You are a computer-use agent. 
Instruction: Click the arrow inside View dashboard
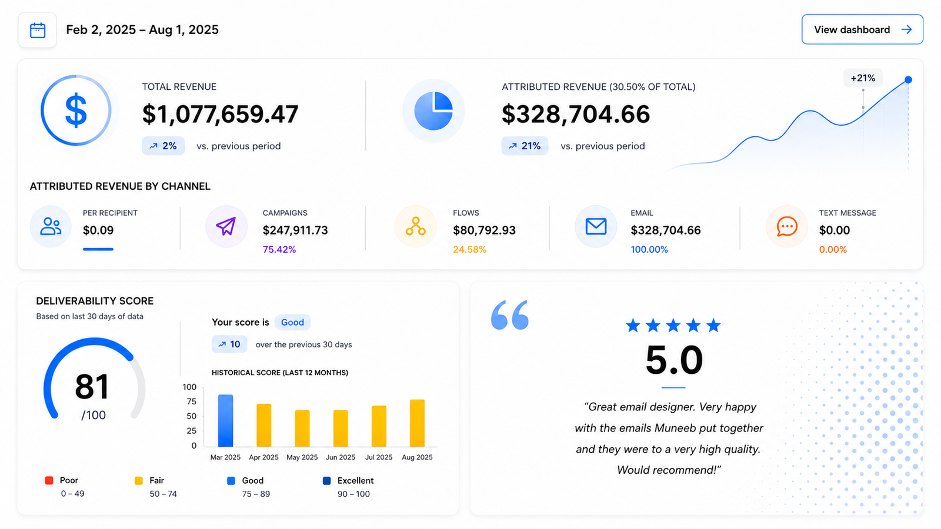click(x=907, y=29)
